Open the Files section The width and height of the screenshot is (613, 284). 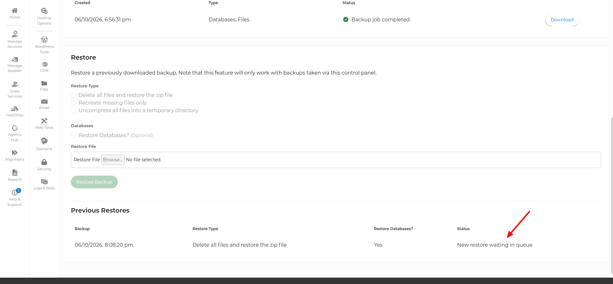[44, 86]
